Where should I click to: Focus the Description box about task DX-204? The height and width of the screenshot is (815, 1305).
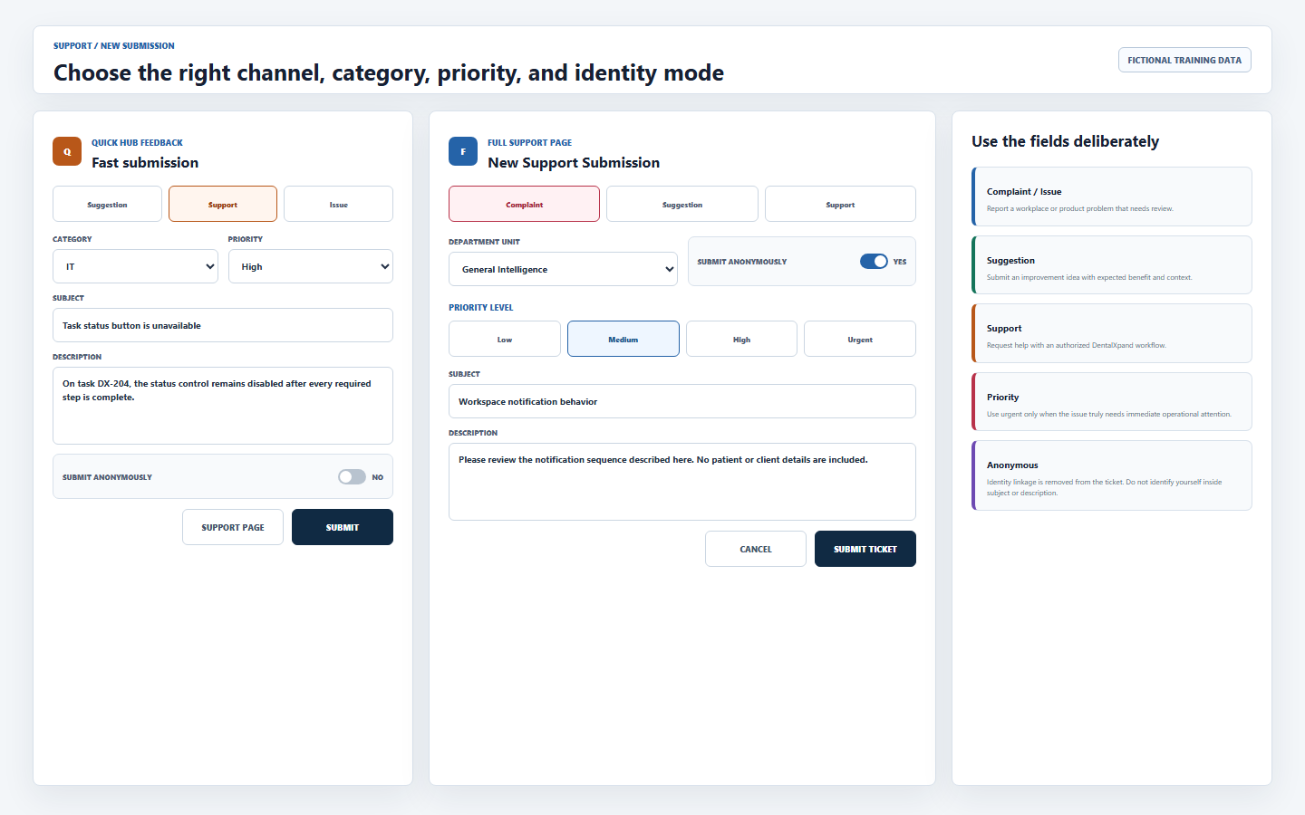[x=223, y=405]
